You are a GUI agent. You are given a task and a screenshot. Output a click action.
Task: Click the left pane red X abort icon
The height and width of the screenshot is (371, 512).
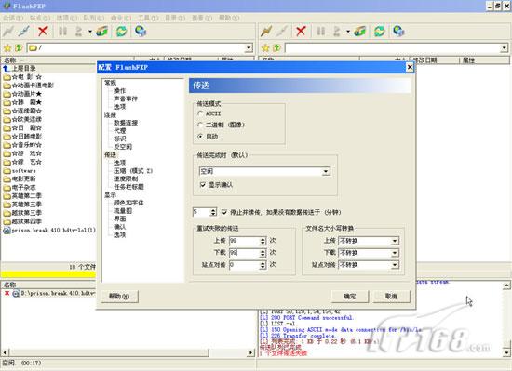click(43, 32)
